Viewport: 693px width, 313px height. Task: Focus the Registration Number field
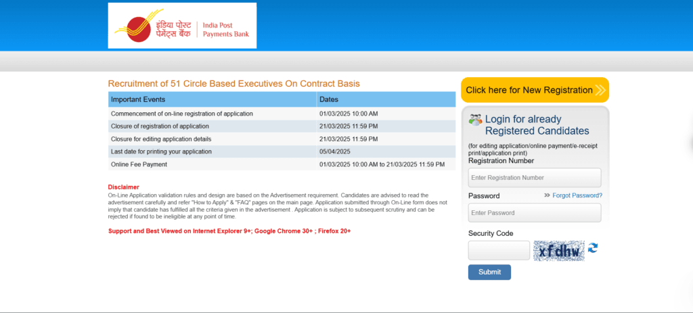coord(535,178)
